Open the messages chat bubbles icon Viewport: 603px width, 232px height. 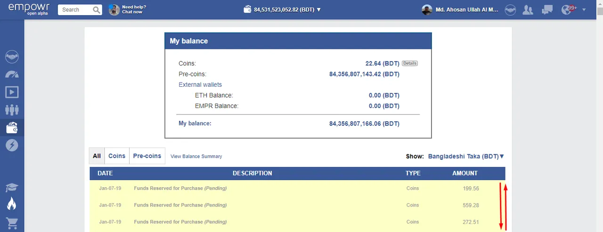click(x=547, y=9)
